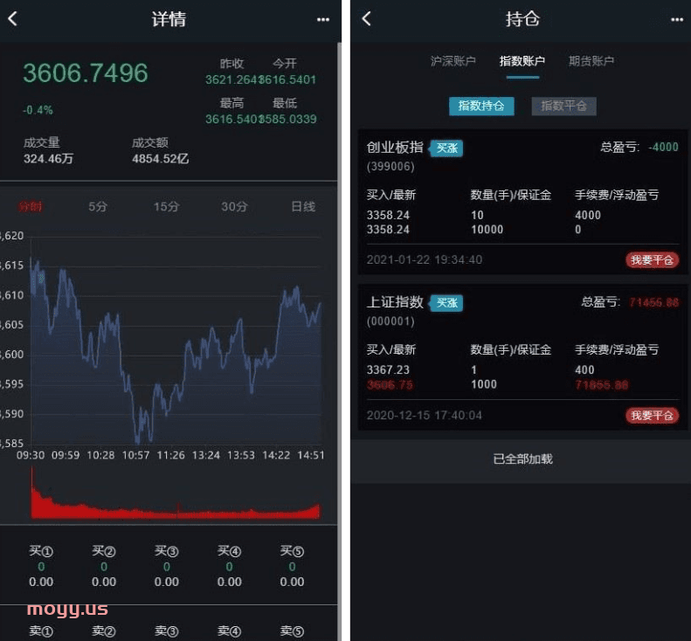Switch chart to 15分 interval
The height and width of the screenshot is (641, 691).
166,206
